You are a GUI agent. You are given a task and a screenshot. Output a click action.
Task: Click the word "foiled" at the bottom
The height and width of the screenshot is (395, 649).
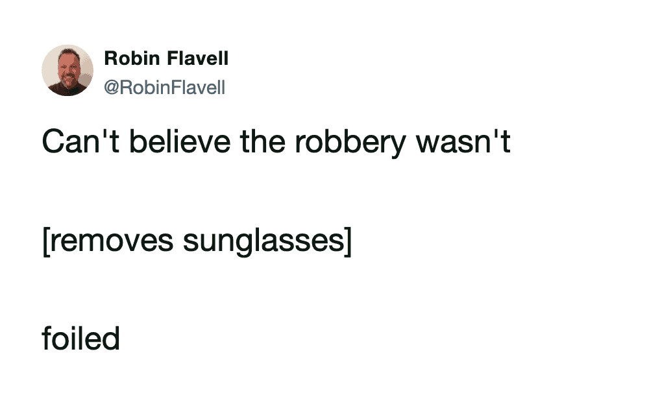80,339
